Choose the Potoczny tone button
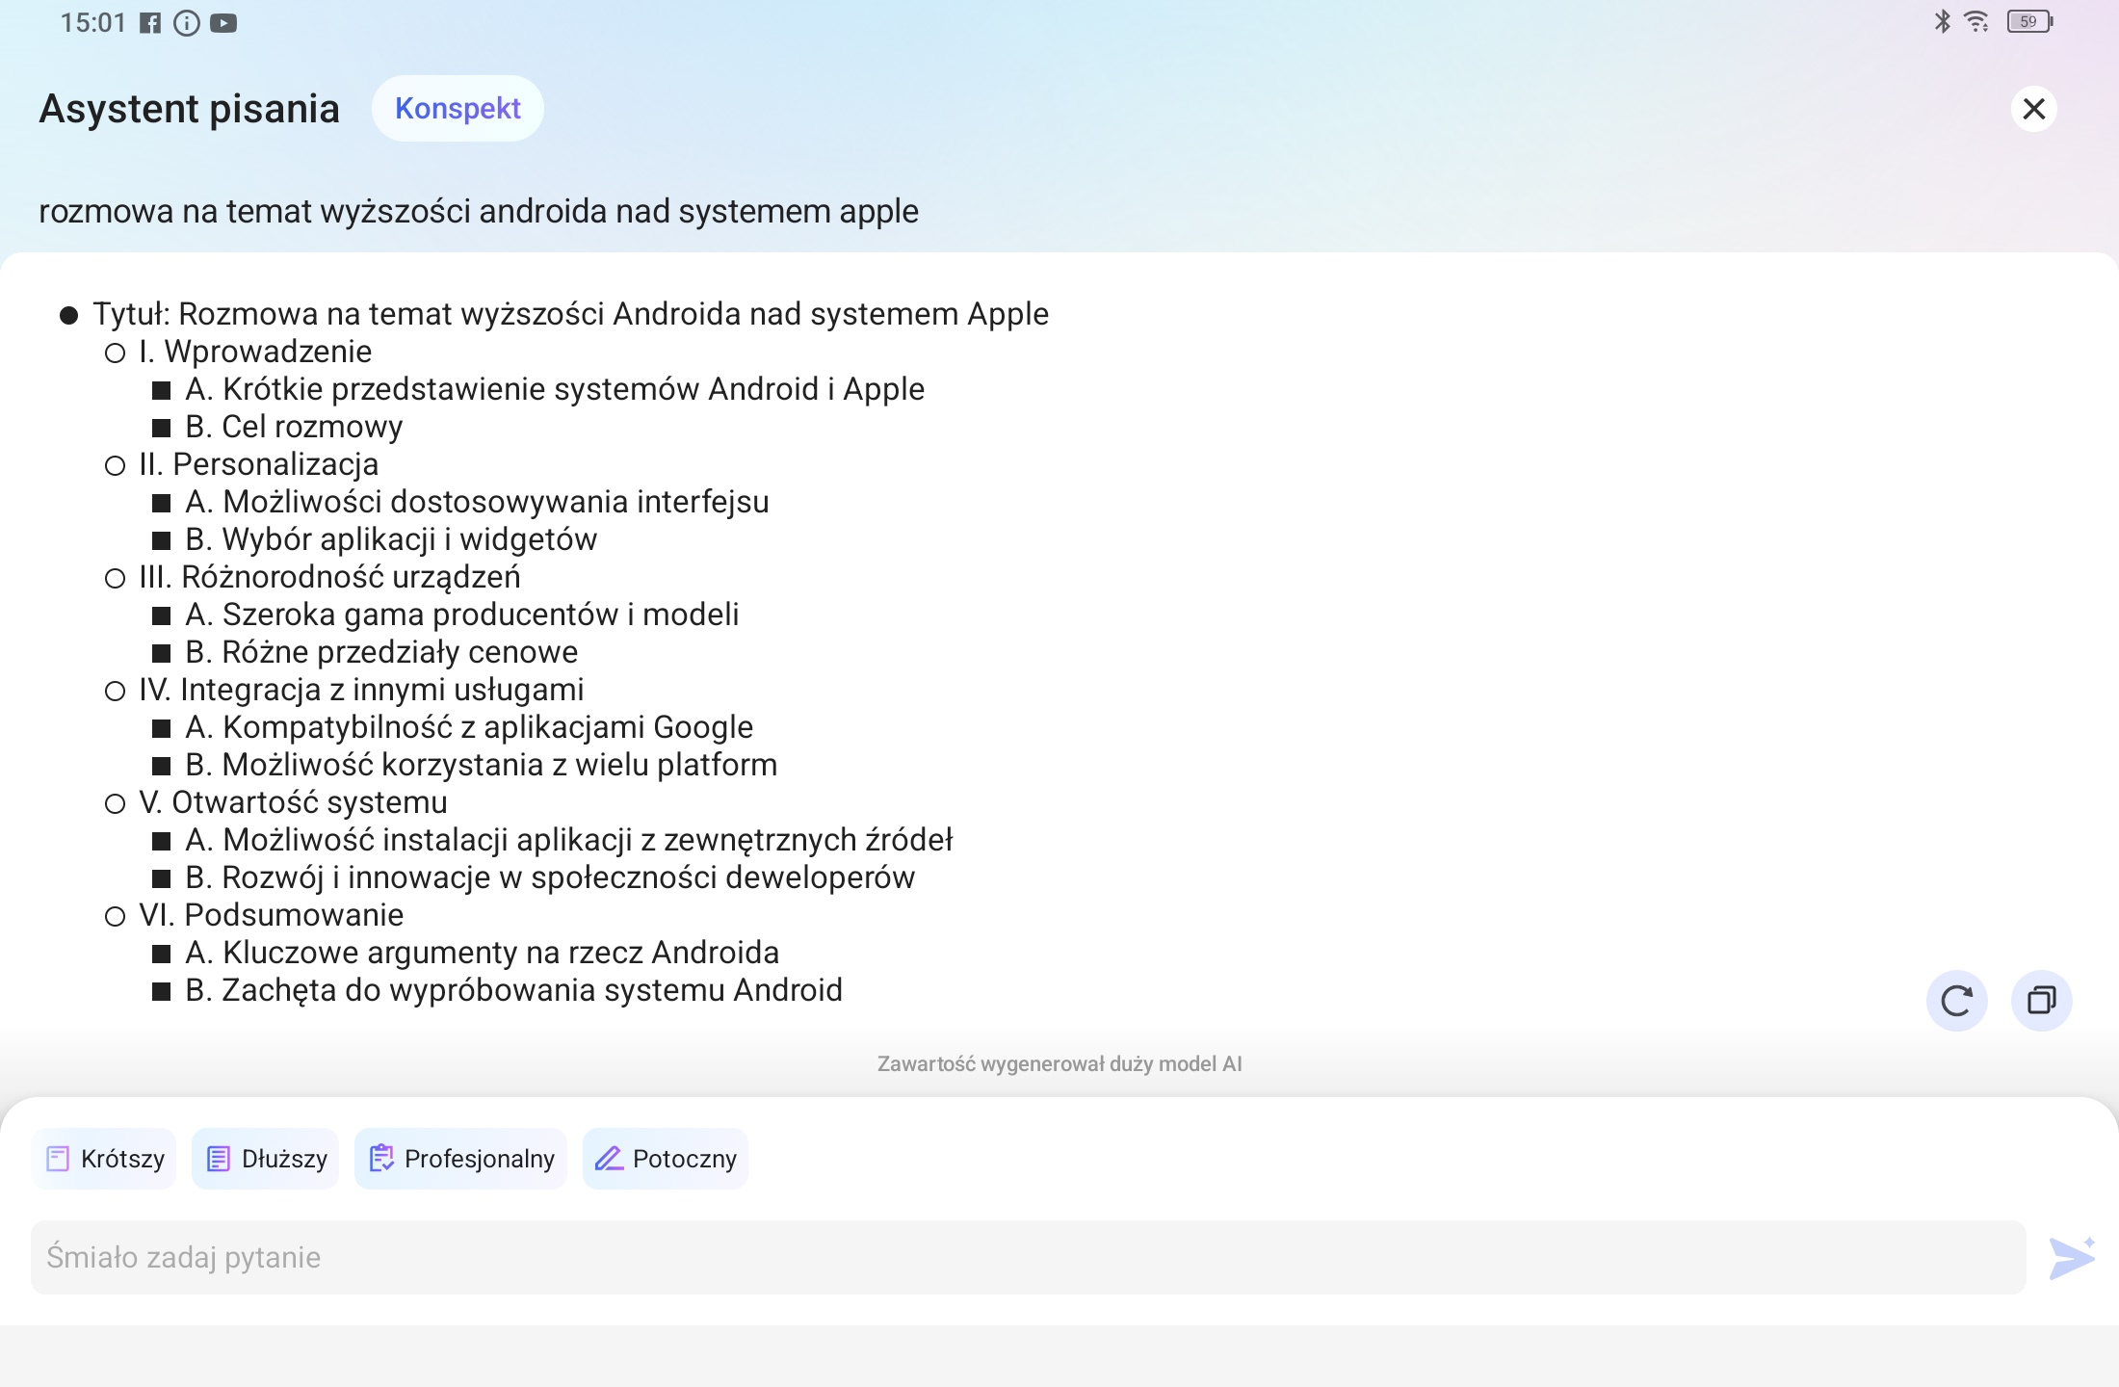2119x1387 pixels. pos(666,1159)
